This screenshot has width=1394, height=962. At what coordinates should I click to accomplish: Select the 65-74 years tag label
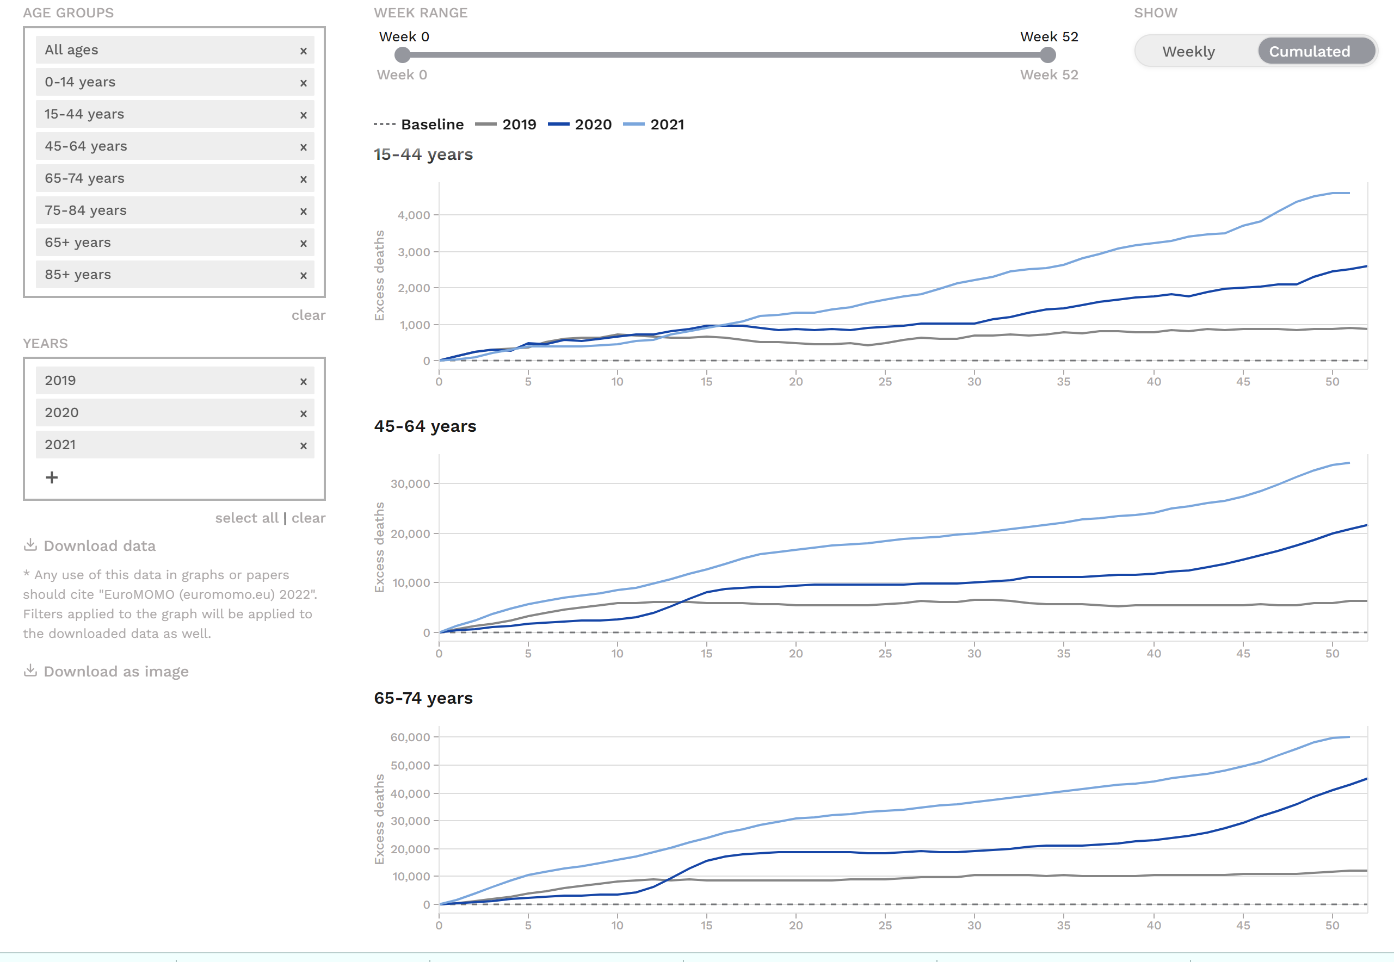pyautogui.click(x=84, y=178)
